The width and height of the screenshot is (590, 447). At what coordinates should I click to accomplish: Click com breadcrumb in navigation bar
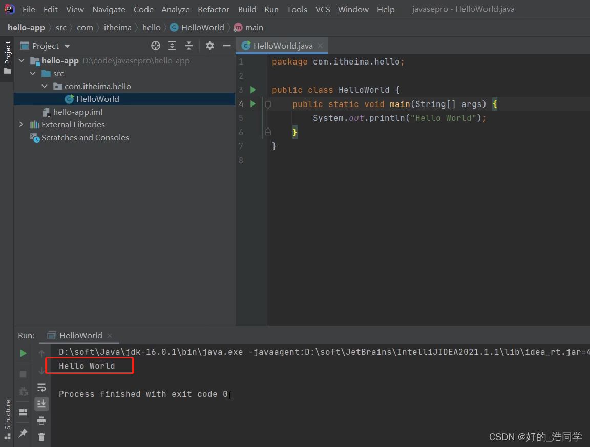click(x=85, y=28)
